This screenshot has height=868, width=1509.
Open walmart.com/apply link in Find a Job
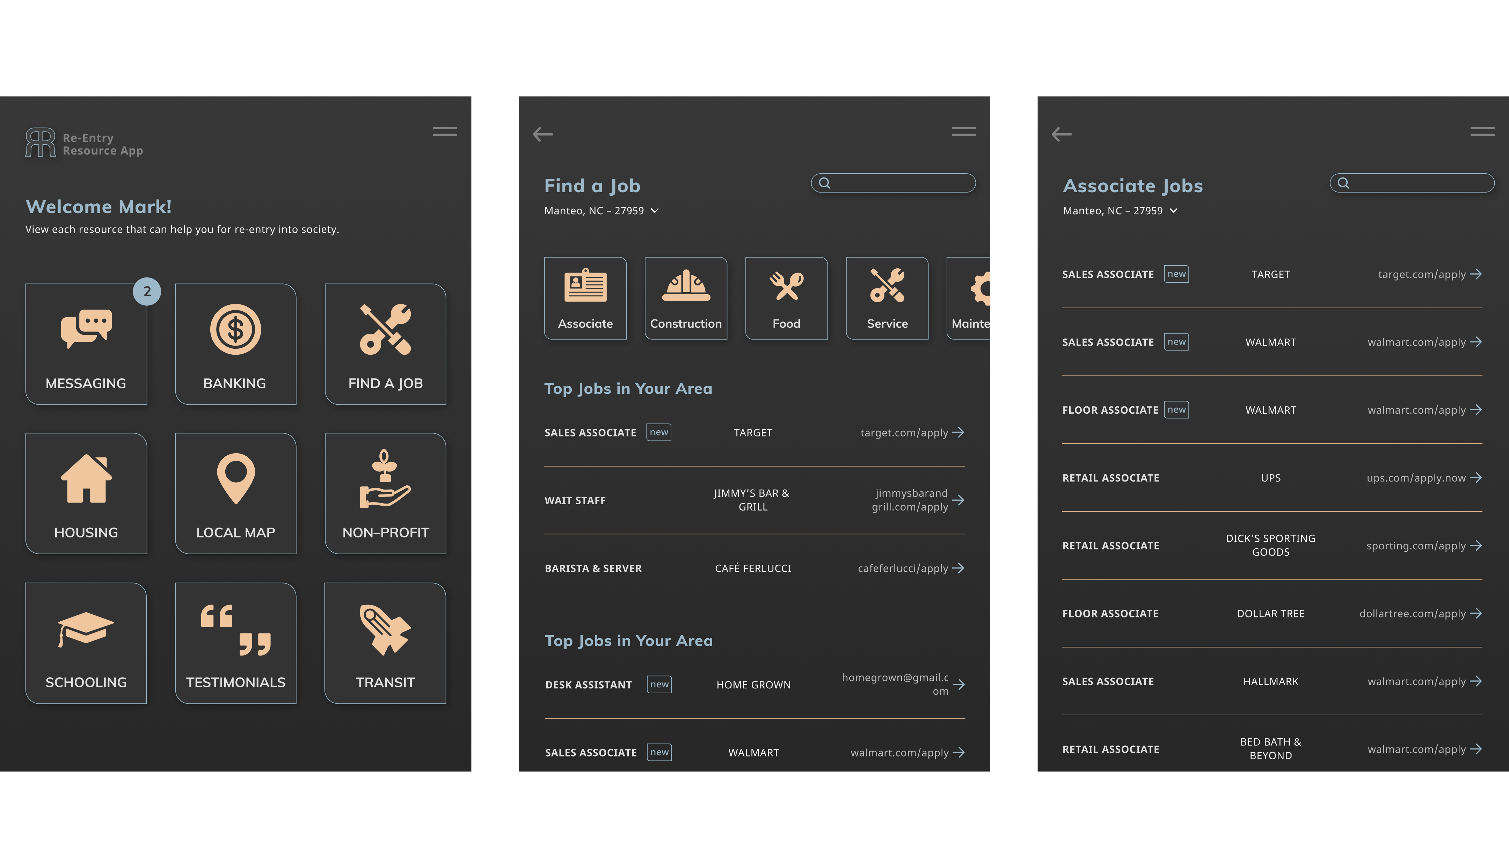click(907, 752)
